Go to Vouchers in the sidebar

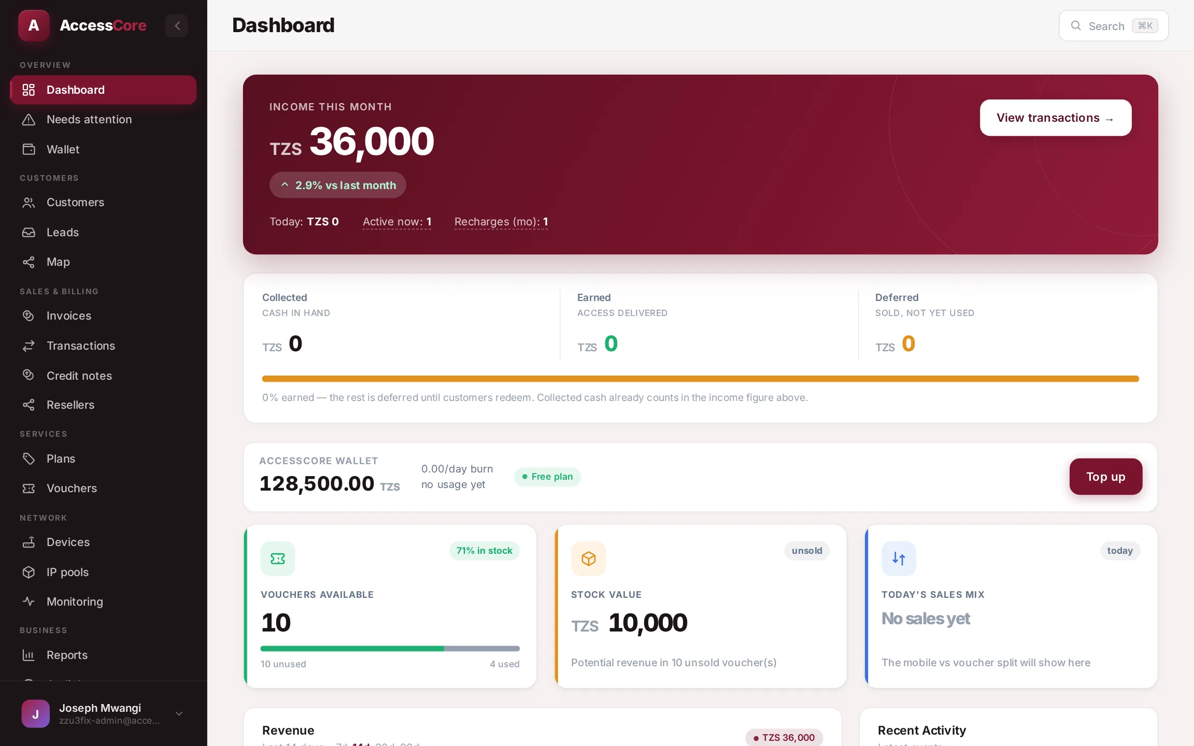[x=103, y=489]
